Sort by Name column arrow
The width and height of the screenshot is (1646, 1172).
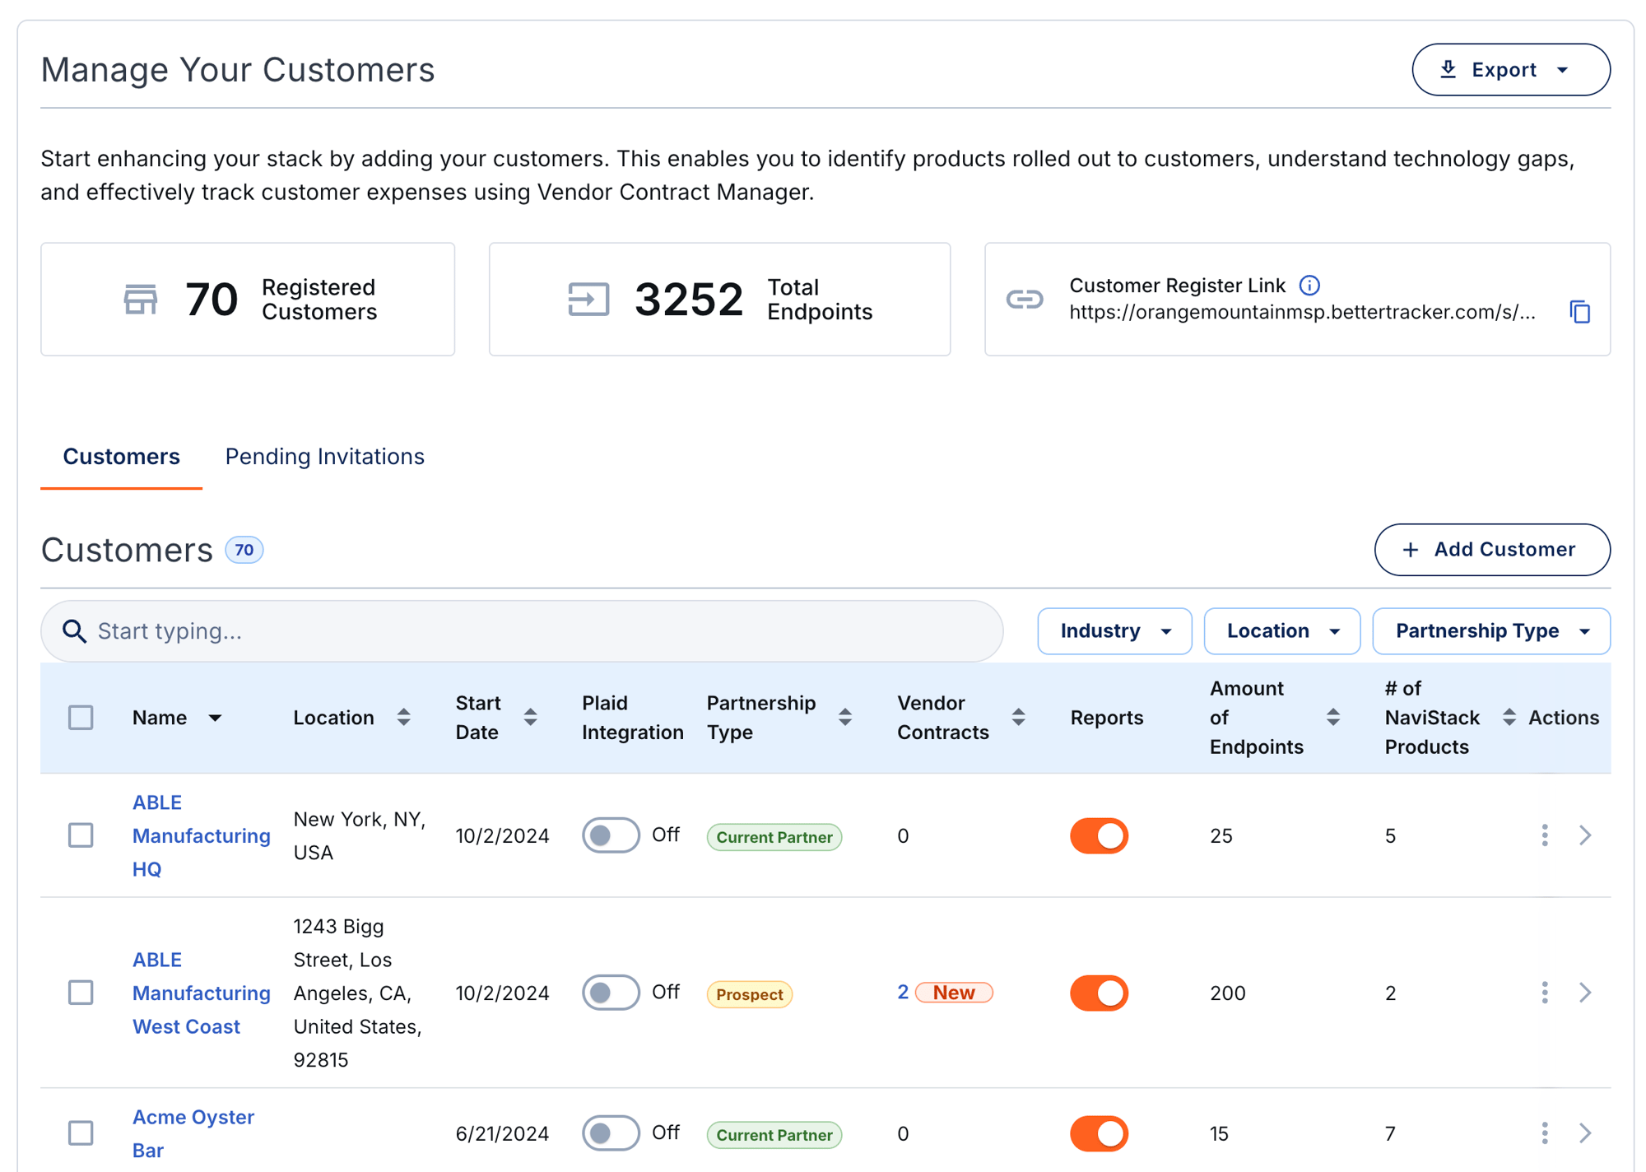pos(215,718)
